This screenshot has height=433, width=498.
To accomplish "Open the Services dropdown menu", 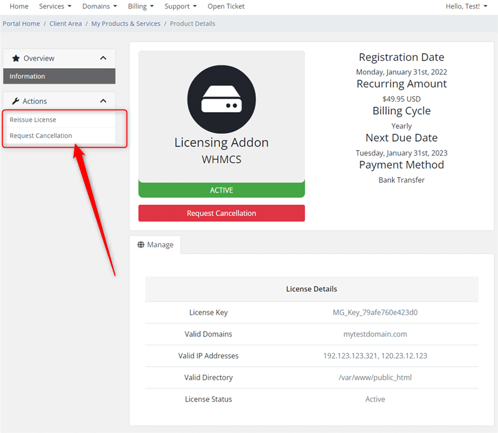I will tap(55, 6).
